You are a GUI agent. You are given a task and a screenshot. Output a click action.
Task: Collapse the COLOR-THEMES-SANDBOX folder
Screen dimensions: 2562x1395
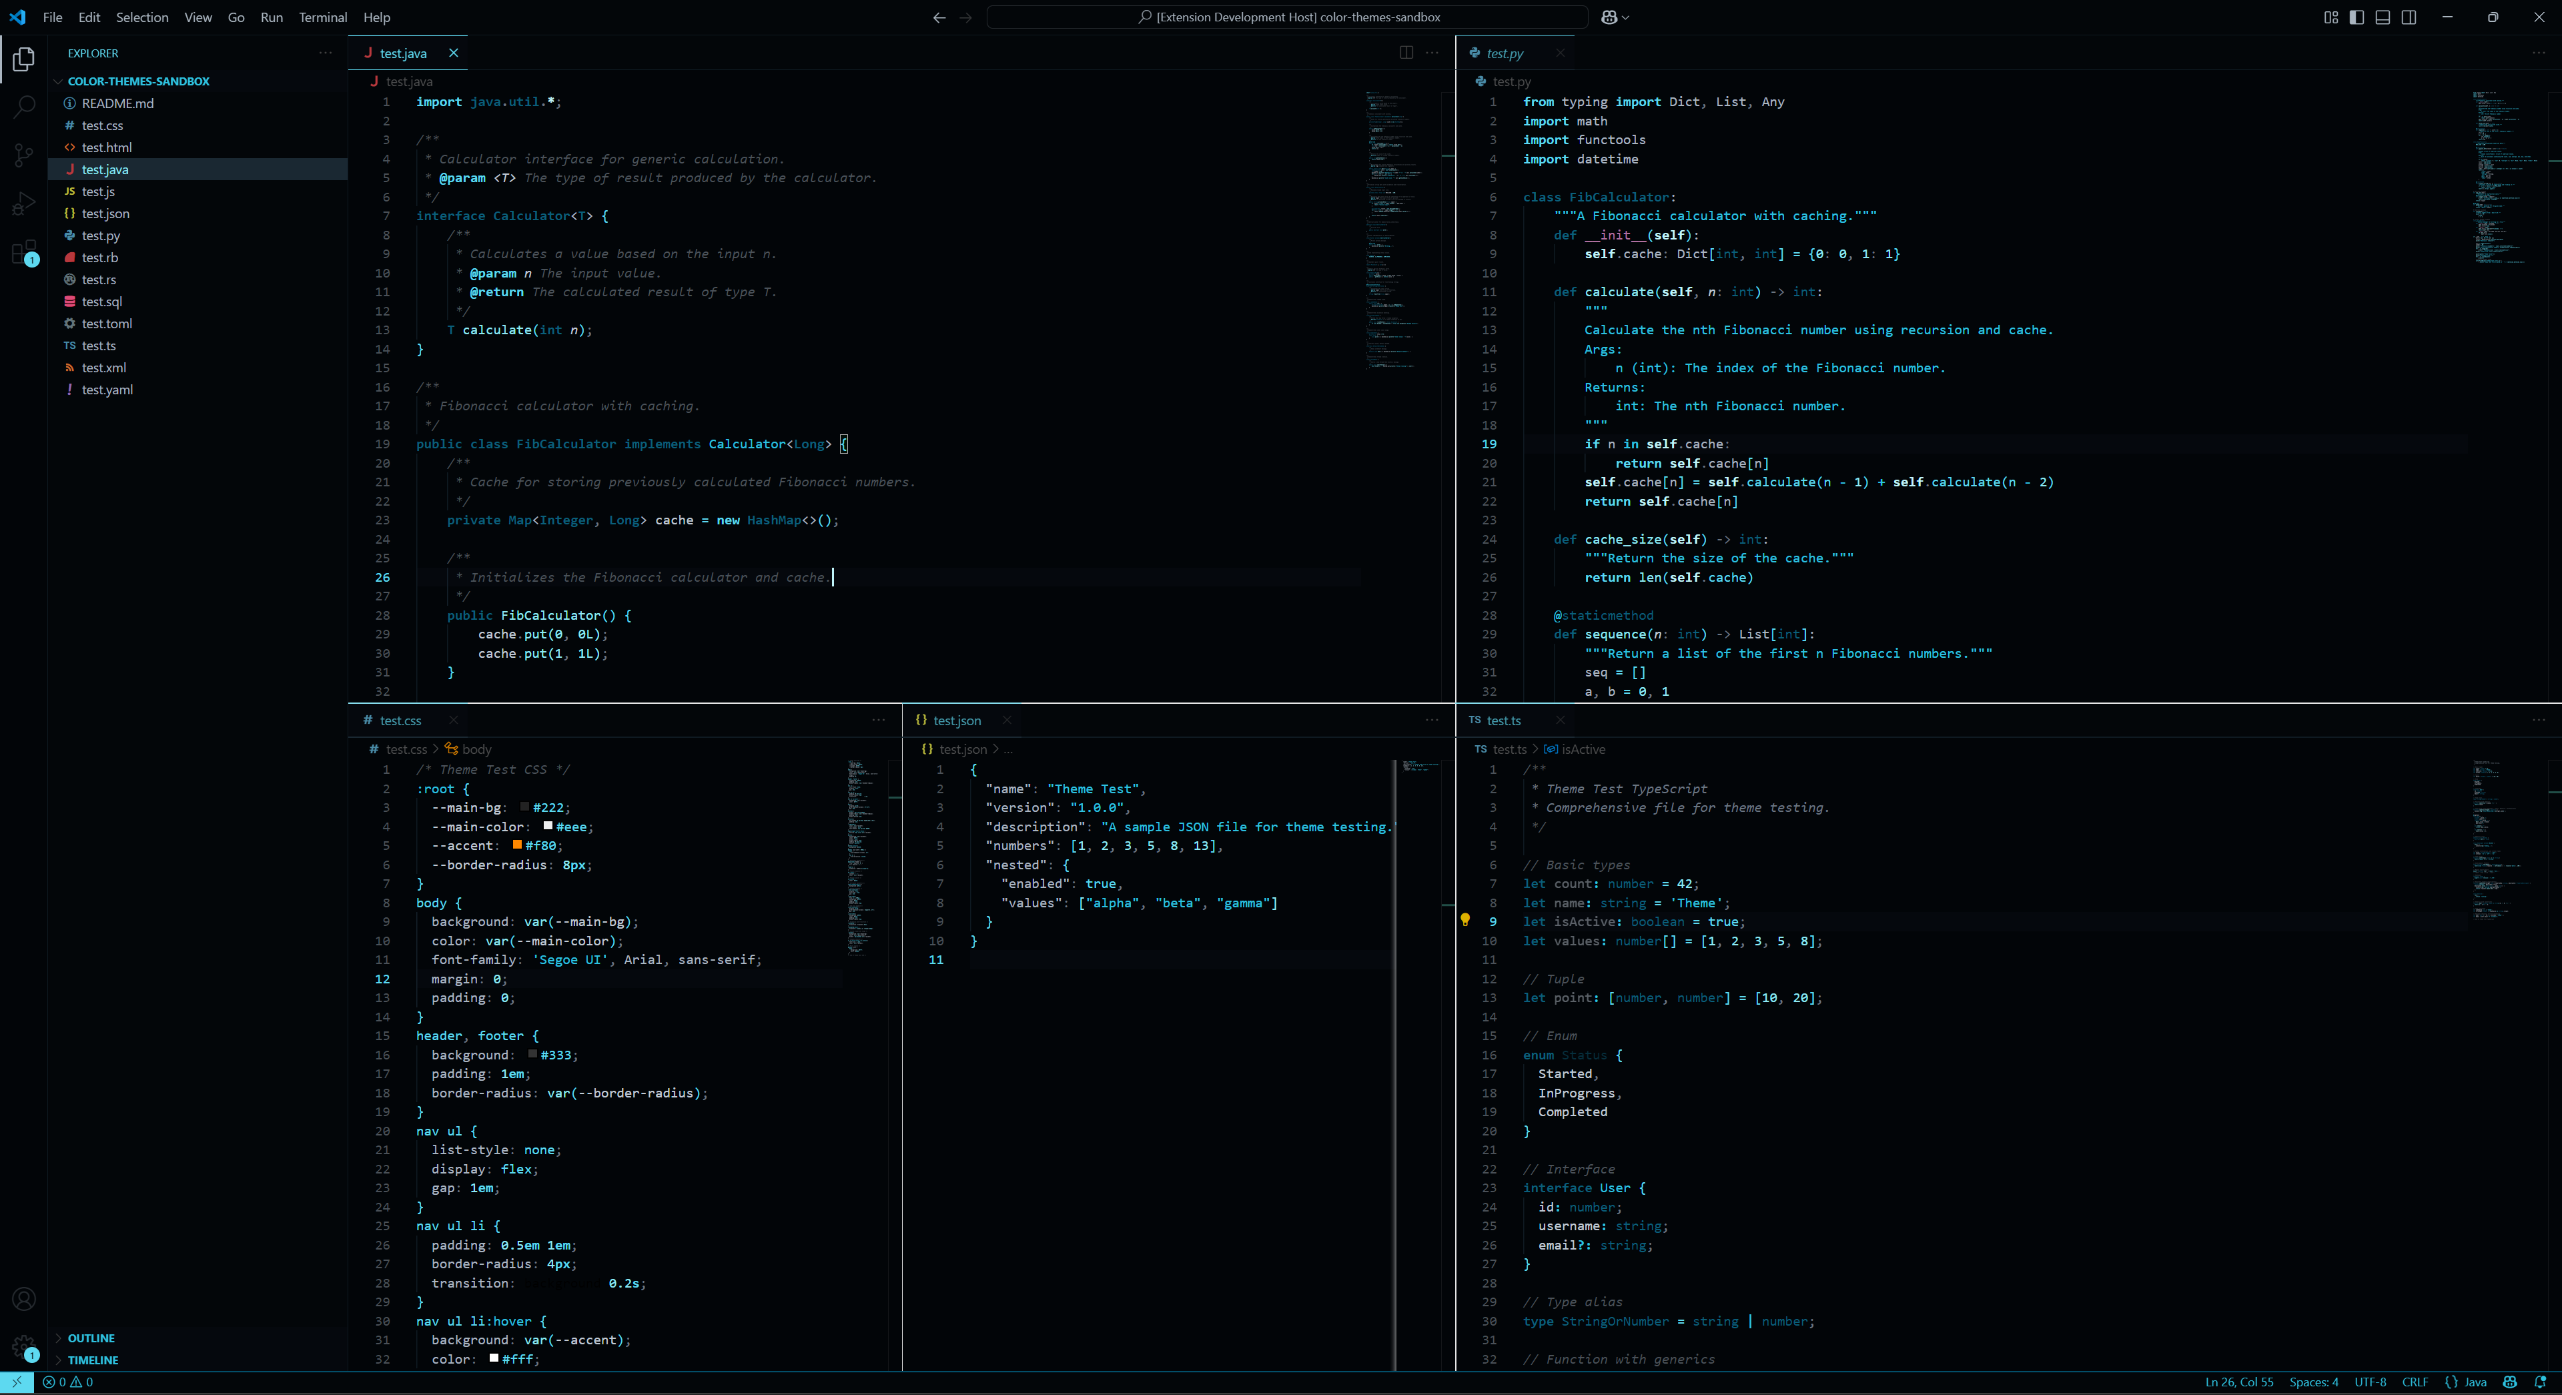(x=137, y=81)
